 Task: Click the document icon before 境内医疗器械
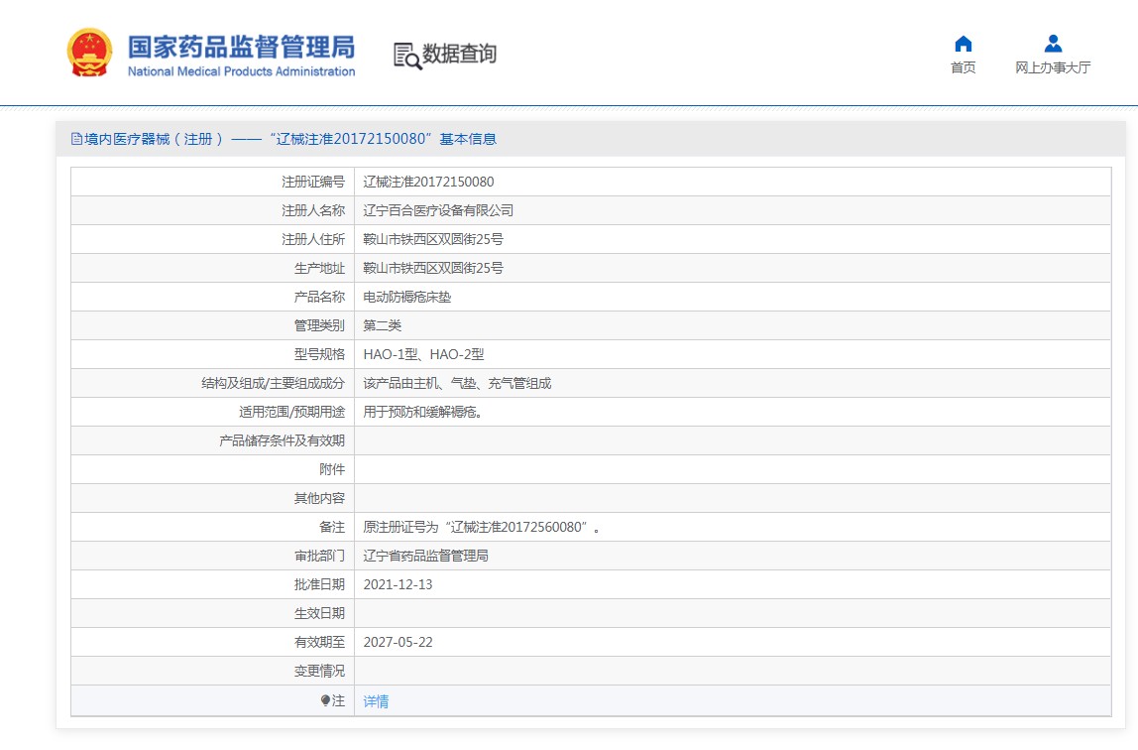[x=76, y=139]
